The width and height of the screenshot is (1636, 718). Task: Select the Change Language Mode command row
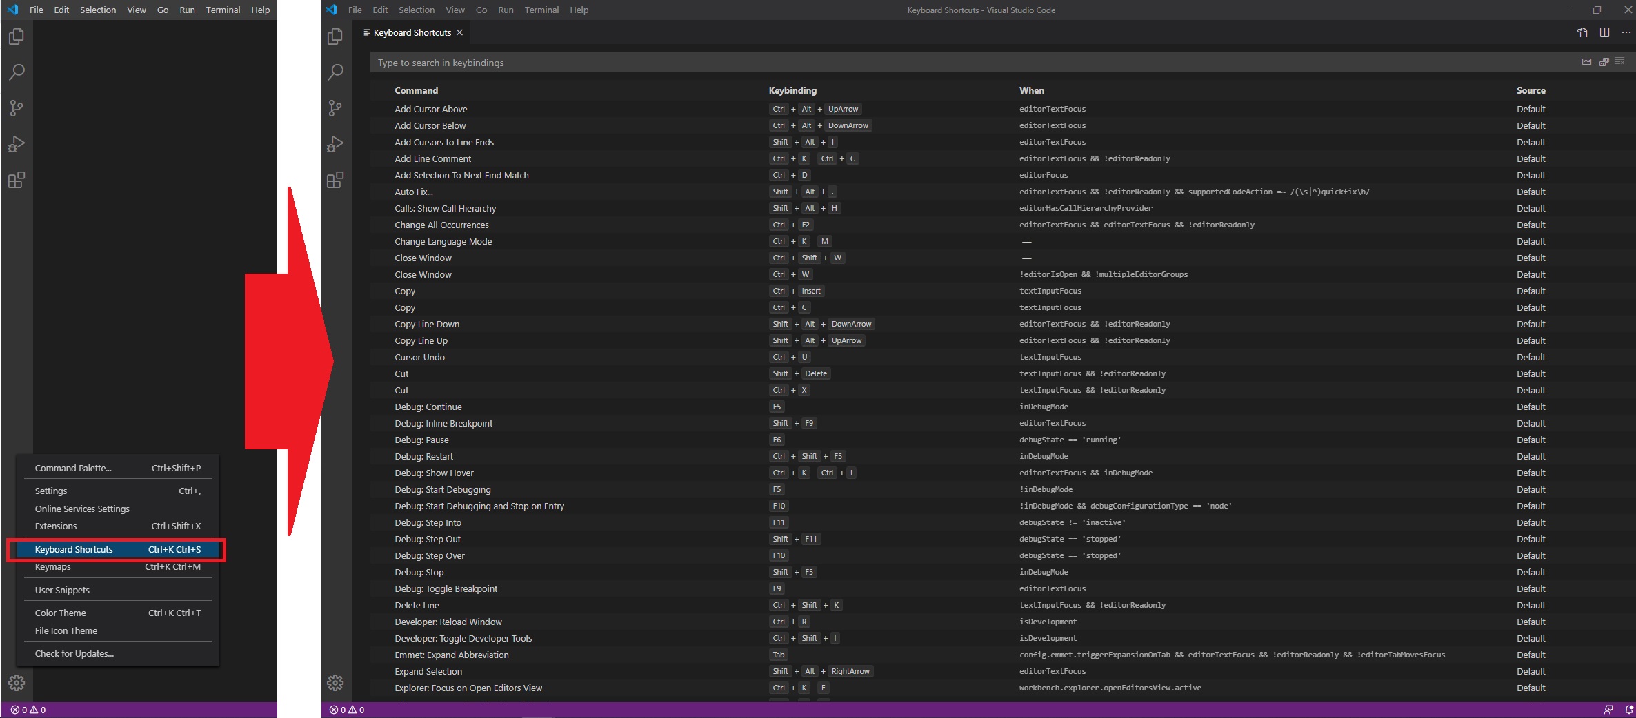coord(1001,241)
